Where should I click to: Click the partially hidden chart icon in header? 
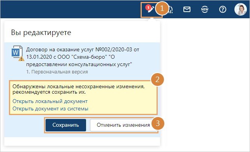pos(171,10)
